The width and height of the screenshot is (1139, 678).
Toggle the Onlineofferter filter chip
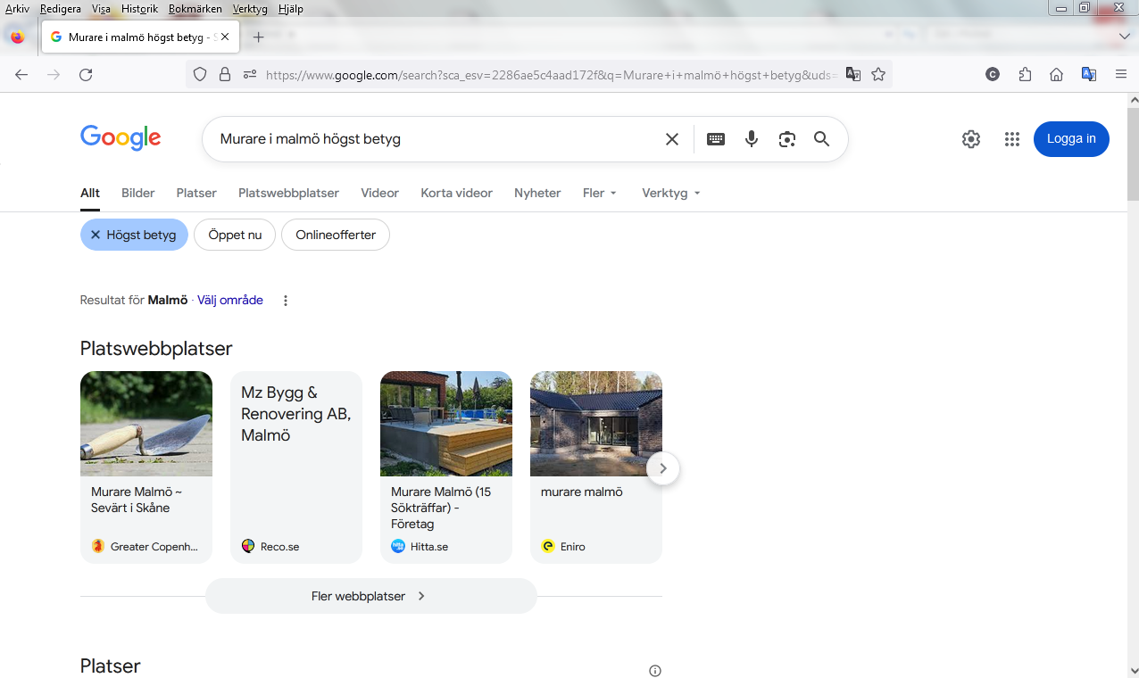pos(336,235)
